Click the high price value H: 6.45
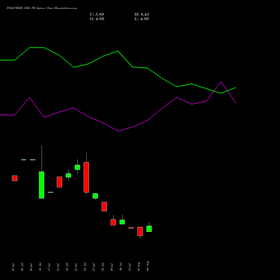 [x=142, y=15]
